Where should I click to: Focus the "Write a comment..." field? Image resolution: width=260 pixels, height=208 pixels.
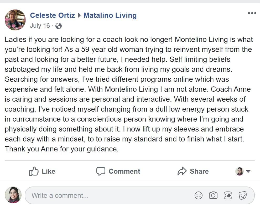click(105, 195)
